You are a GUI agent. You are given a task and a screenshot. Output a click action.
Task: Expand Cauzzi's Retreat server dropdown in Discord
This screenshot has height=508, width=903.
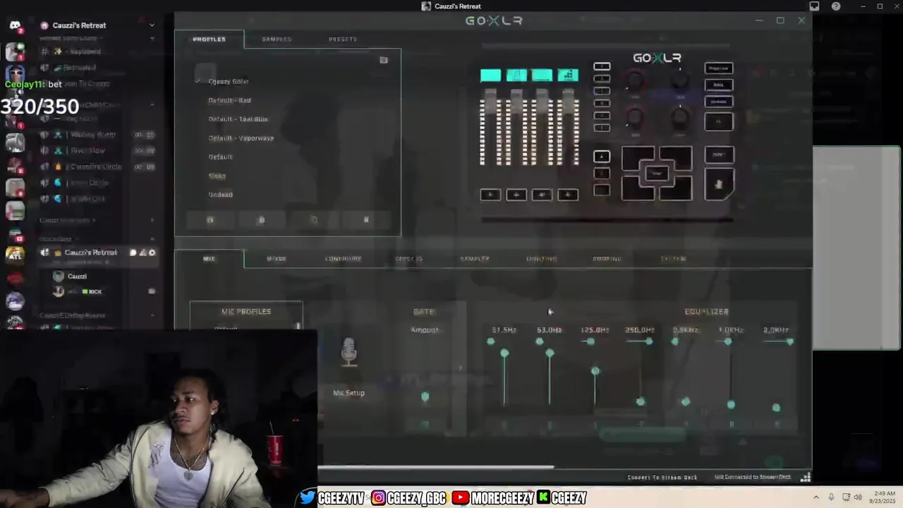click(152, 25)
